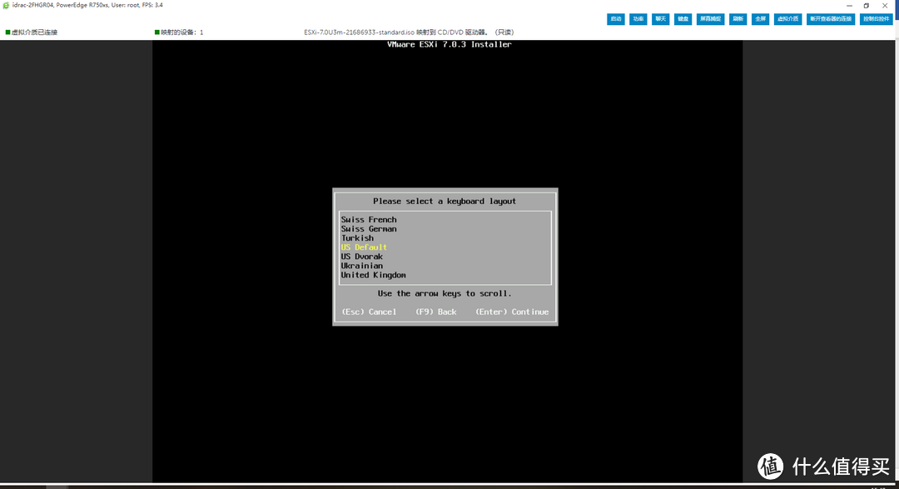
Task: Open the 控制台控件 console controls button
Action: 876,19
